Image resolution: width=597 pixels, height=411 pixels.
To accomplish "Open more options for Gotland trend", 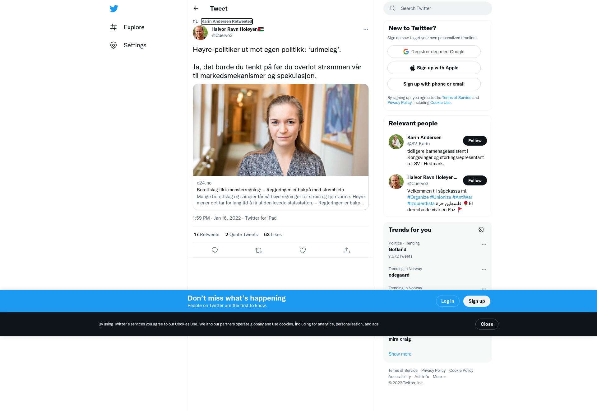I will 484,244.
